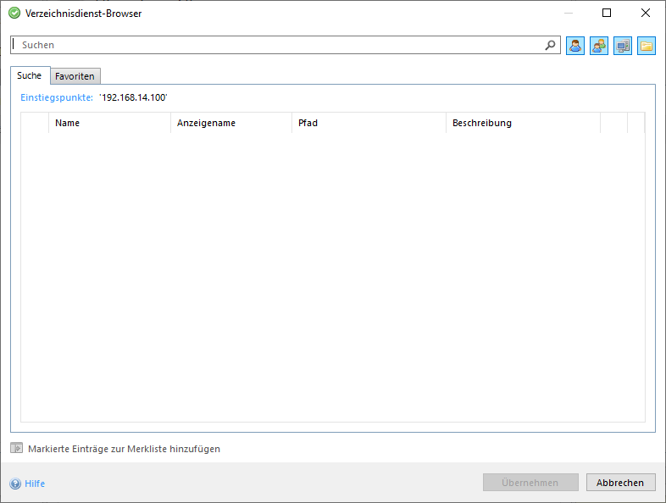The width and height of the screenshot is (666, 503).
Task: Toggle the user object filter icon
Action: tap(575, 46)
